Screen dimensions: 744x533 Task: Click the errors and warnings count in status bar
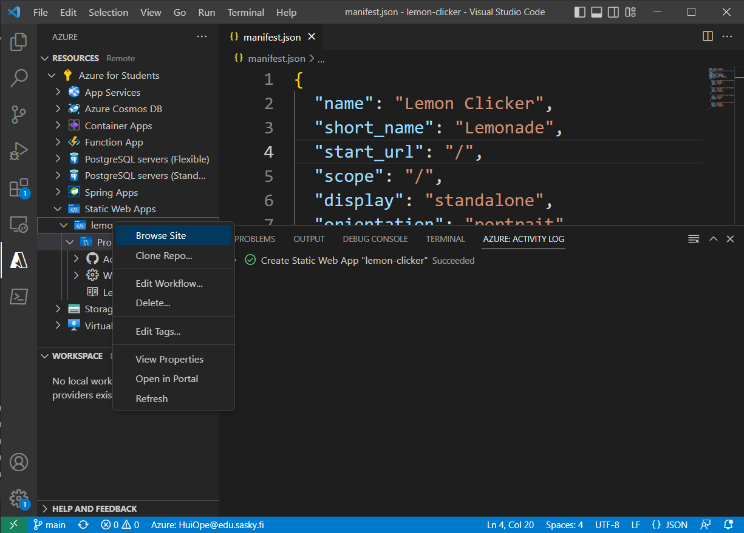coord(120,525)
